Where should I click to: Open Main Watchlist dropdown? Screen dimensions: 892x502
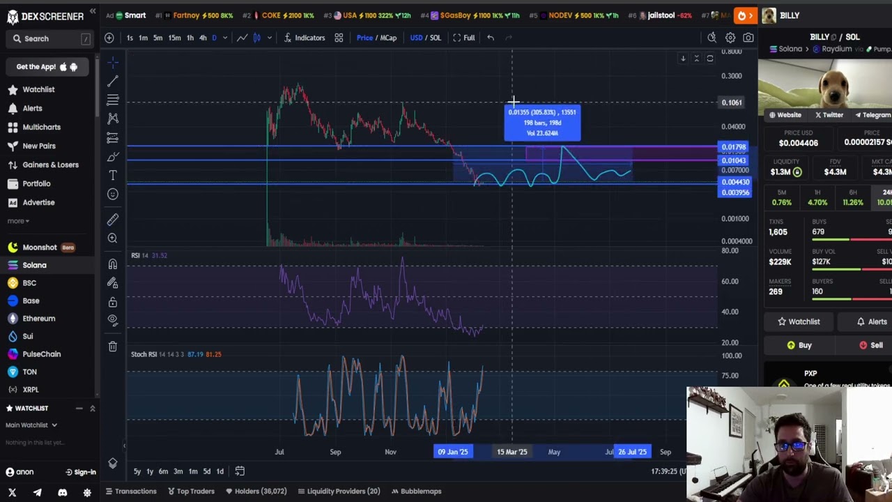[x=31, y=425]
